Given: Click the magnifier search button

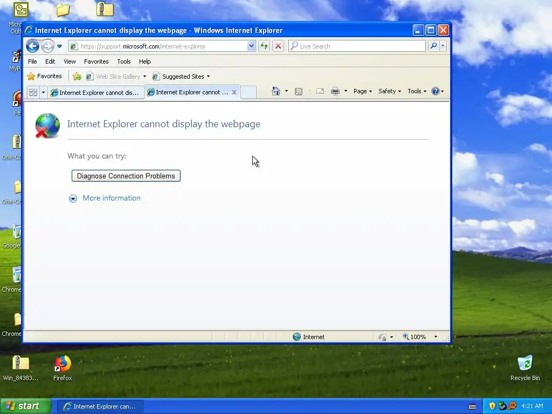Looking at the screenshot, I should click(434, 46).
